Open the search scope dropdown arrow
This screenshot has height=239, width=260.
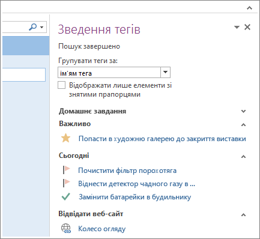click(x=42, y=27)
